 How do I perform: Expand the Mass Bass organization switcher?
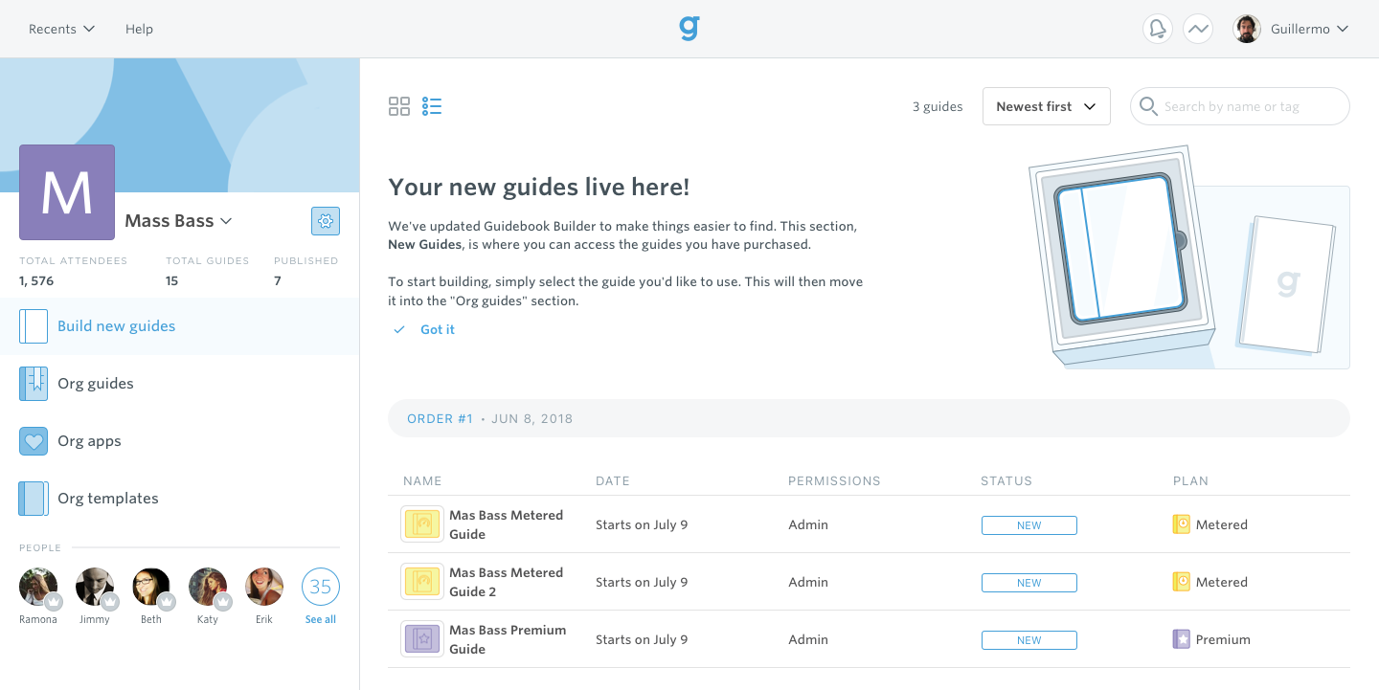click(x=179, y=221)
